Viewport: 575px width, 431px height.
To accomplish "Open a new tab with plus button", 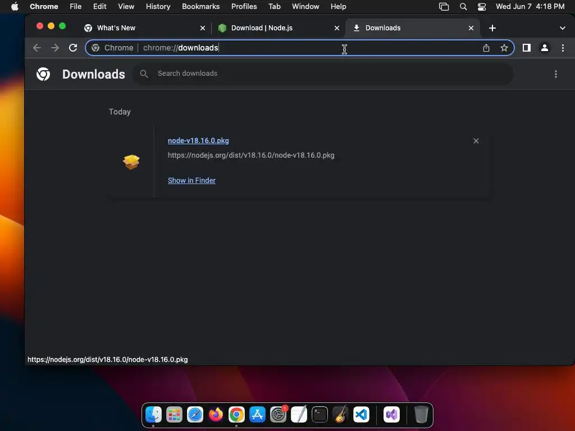I will click(x=492, y=28).
